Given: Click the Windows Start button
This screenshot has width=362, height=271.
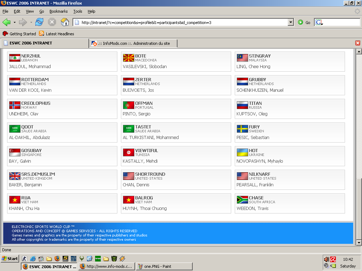Looking at the screenshot, I should pos(10,259).
